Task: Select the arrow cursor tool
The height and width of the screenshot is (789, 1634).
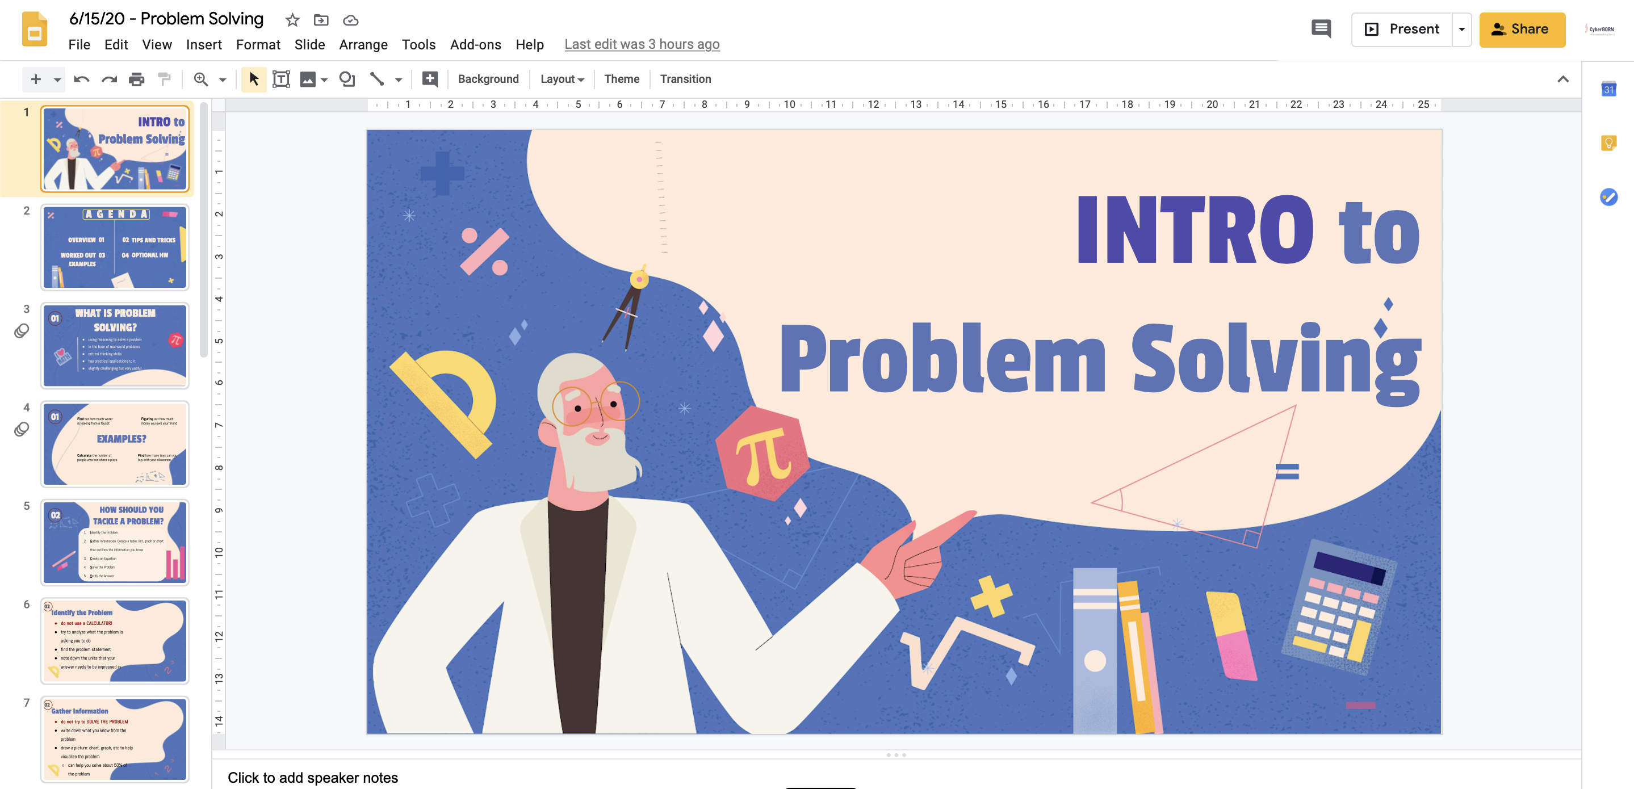Action: click(x=254, y=79)
